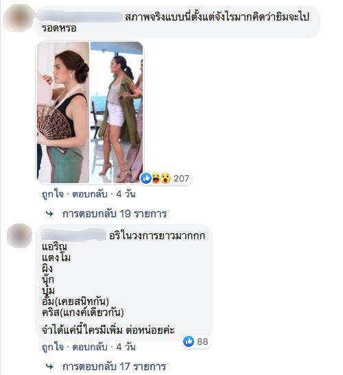Click the reply arrow icon beside 19 replies
This screenshot has height=375, width=343.
49,214
